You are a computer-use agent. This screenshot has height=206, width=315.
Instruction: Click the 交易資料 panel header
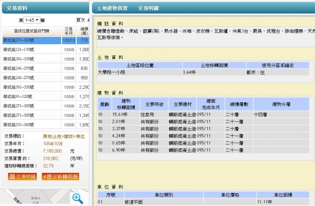[45, 8]
